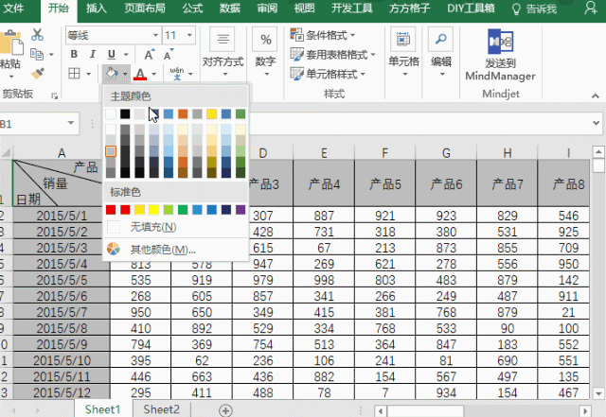
Task: Click 发送到 MindManager button
Action: click(501, 55)
